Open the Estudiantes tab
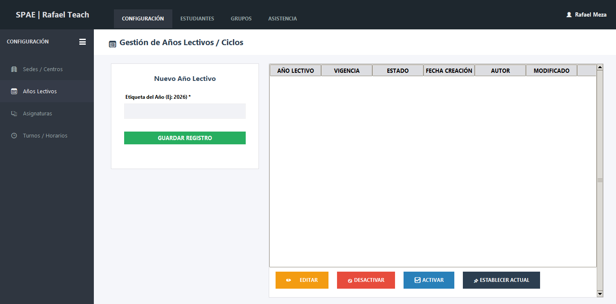616x304 pixels. tap(197, 19)
